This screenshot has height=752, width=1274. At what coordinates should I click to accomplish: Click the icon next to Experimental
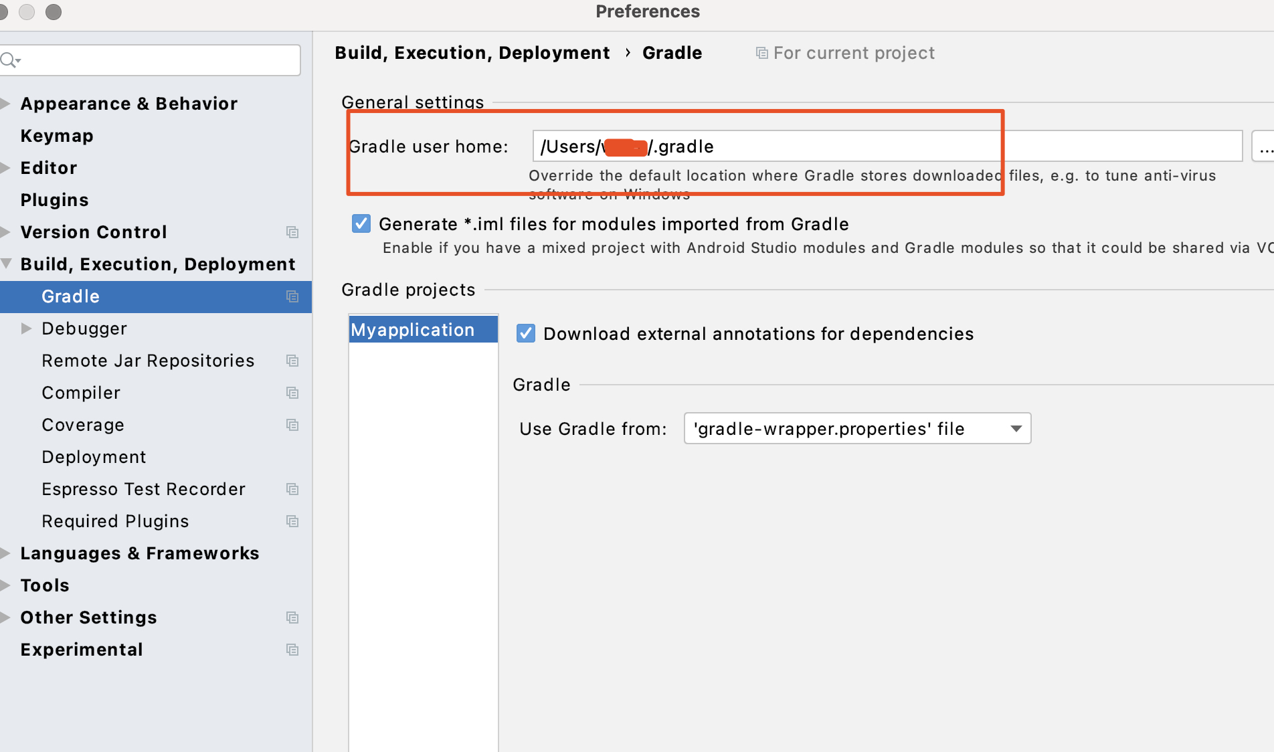292,650
